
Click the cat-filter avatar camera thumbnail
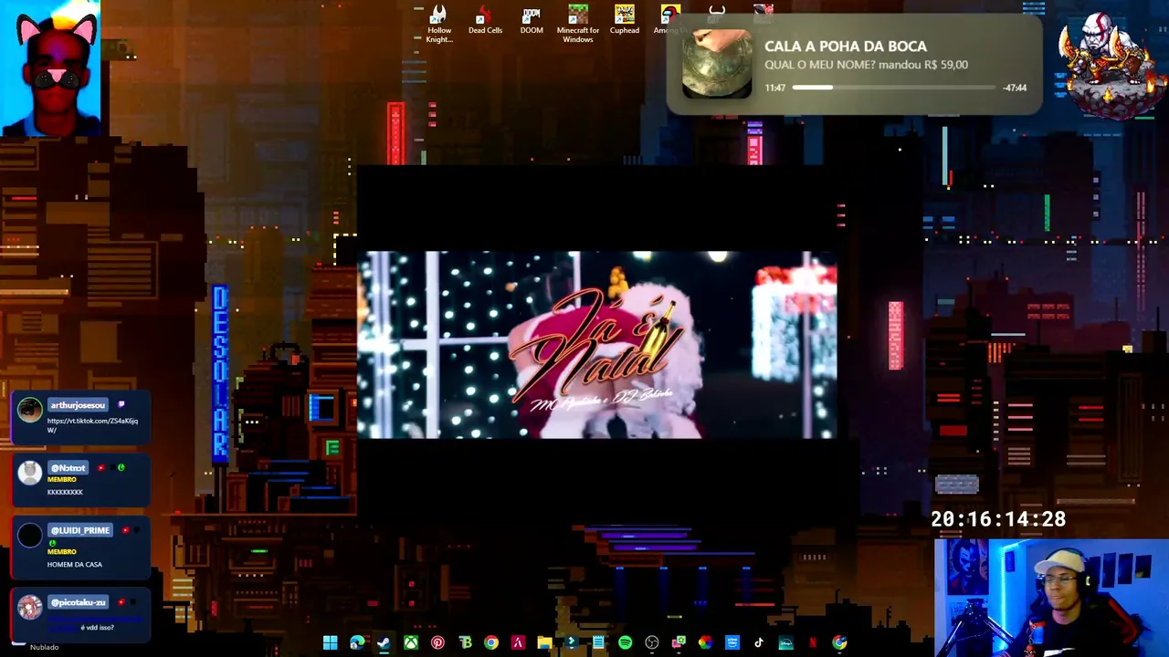50,68
